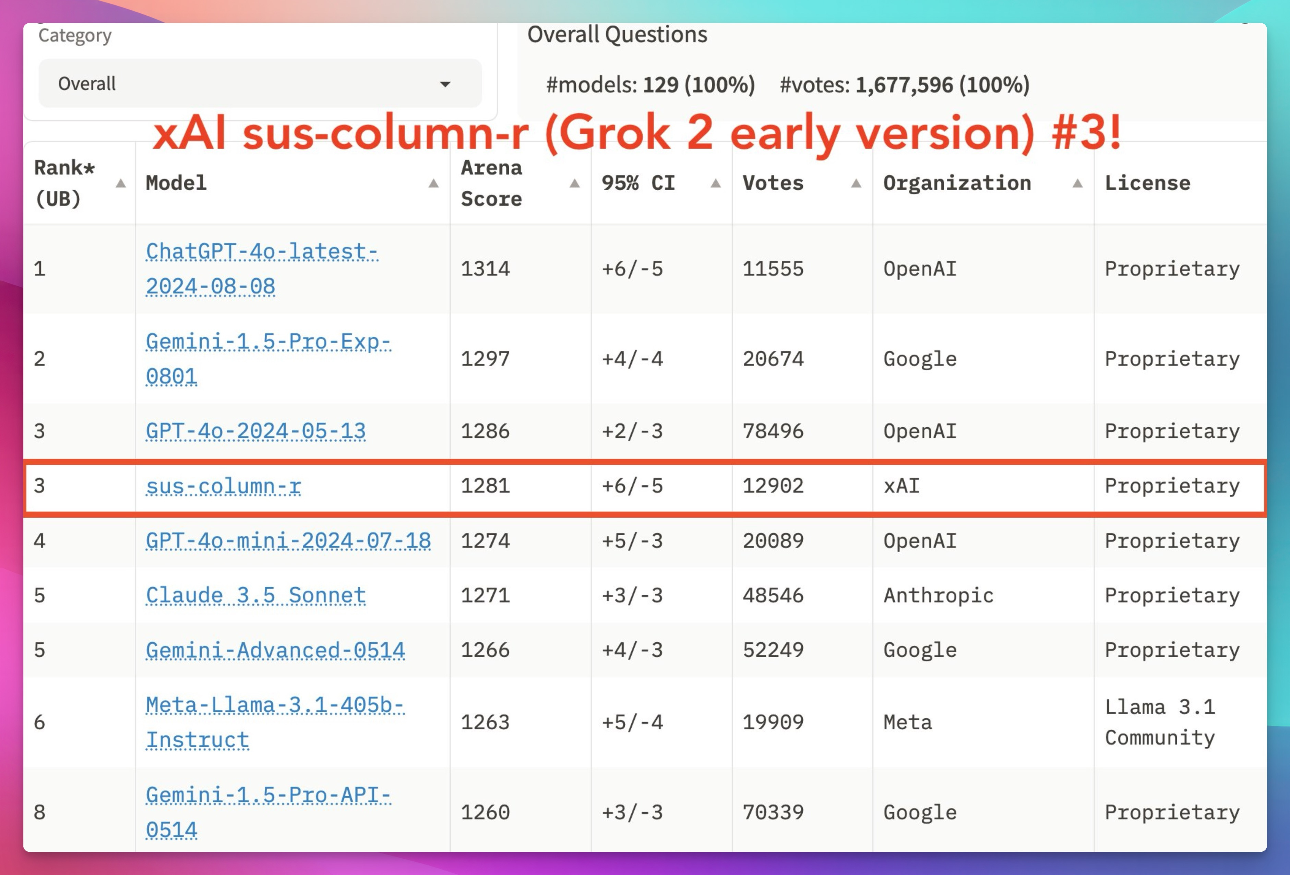Viewport: 1290px width, 875px height.
Task: Select Arena Score value 1260
Action: pyautogui.click(x=485, y=812)
